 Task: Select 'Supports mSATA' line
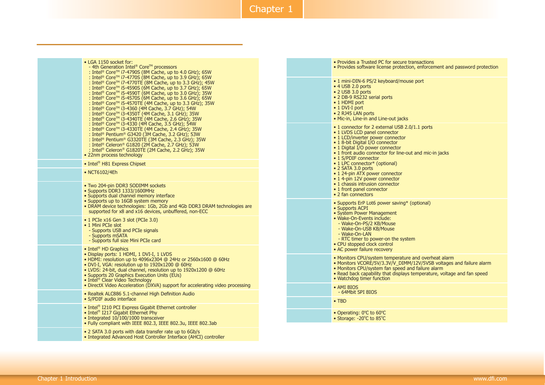[x=108, y=236]
